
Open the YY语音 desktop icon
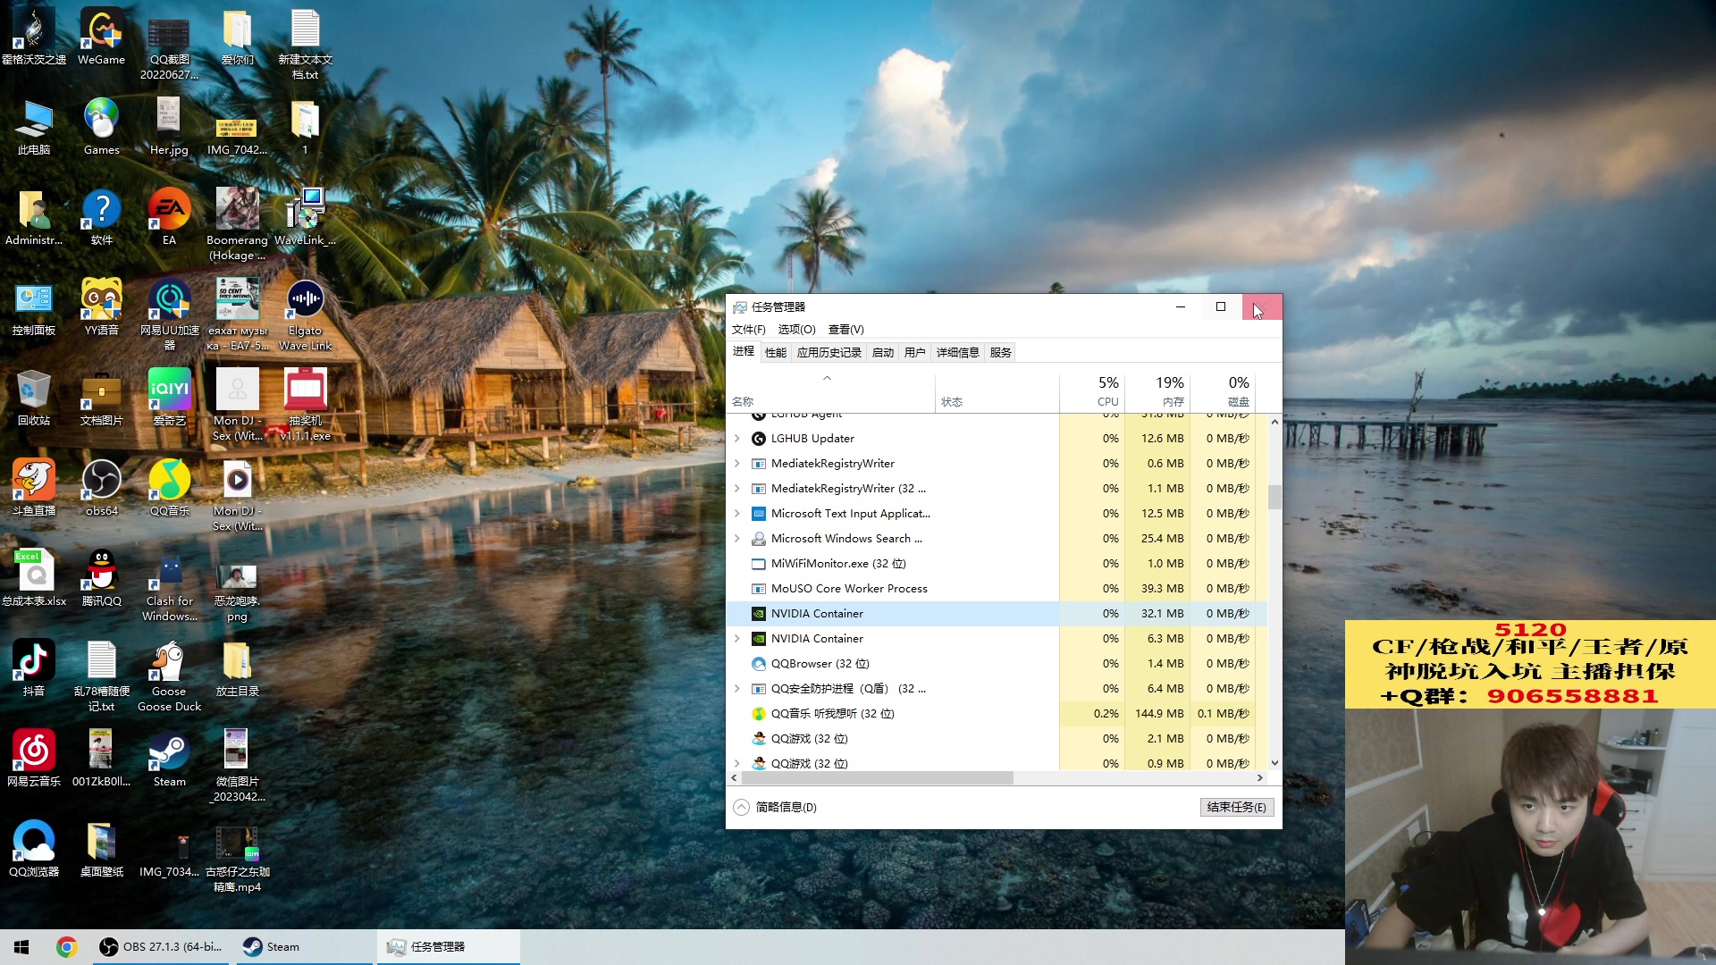(x=101, y=307)
